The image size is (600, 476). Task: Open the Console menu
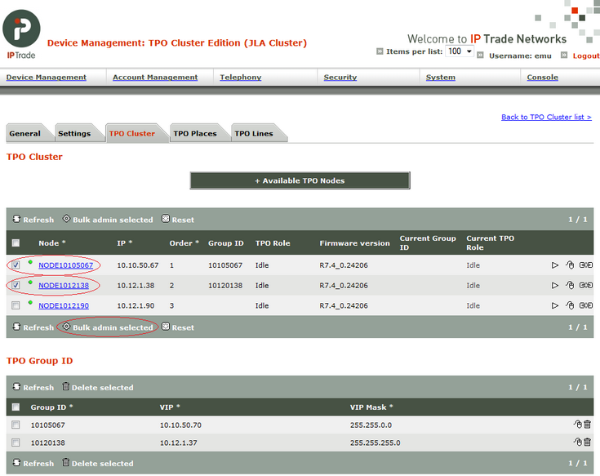542,78
